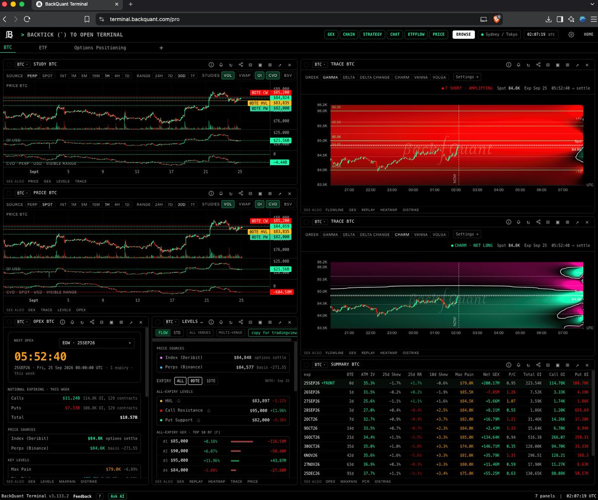Viewport: 598px width, 500px height.
Task: Open info icon in LEVELS panel header
Action: tap(211, 322)
